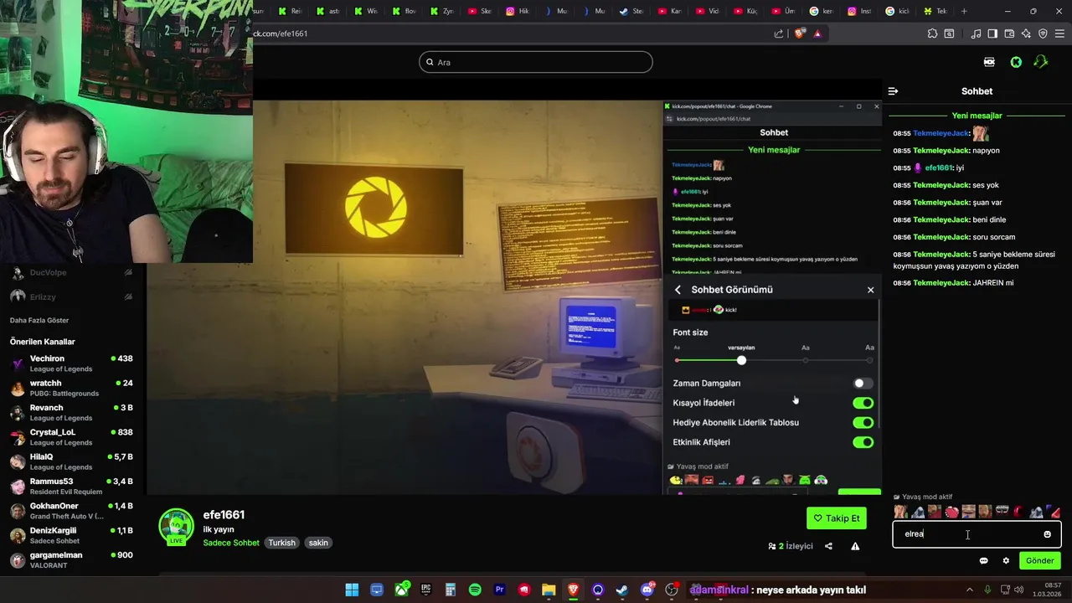Click the Ara search field
Screen dimensions: 1072x603
pyautogui.click(x=536, y=62)
